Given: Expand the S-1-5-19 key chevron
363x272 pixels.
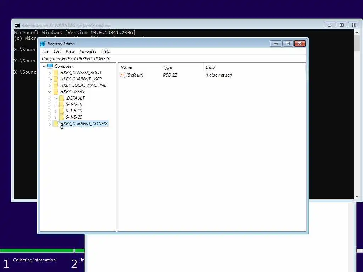Looking at the screenshot, I should tap(55, 111).
